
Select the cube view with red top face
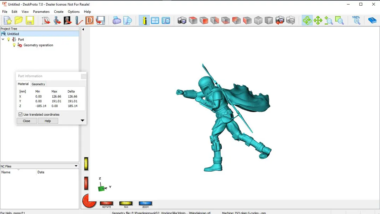pyautogui.click(x=193, y=21)
